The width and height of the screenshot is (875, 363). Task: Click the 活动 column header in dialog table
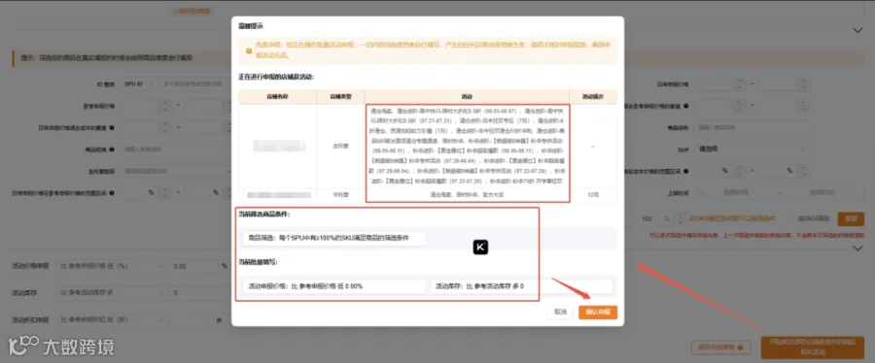467,96
